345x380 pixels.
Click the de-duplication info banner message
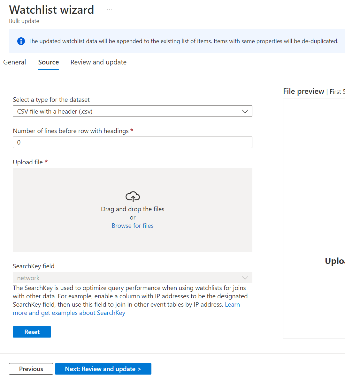coord(183,41)
